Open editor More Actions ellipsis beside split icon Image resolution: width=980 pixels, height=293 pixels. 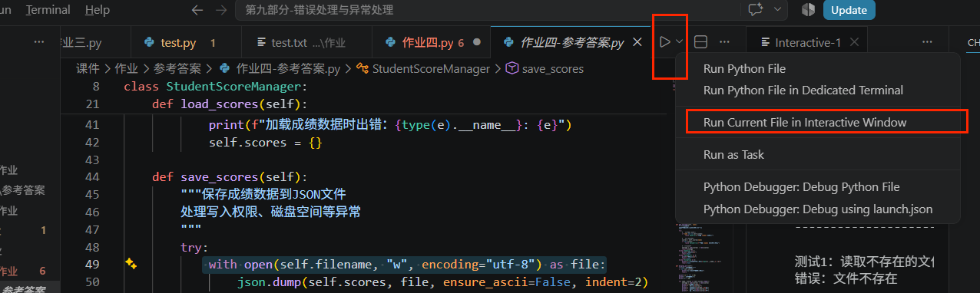point(724,42)
